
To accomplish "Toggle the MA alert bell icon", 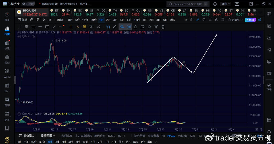I will tap(23, 36).
